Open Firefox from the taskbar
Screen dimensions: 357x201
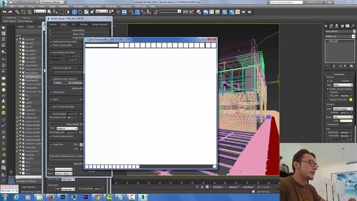pos(51,197)
